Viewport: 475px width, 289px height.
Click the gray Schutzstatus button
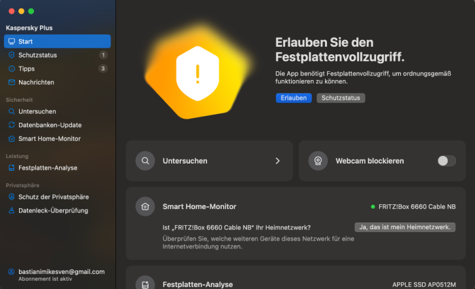(341, 98)
